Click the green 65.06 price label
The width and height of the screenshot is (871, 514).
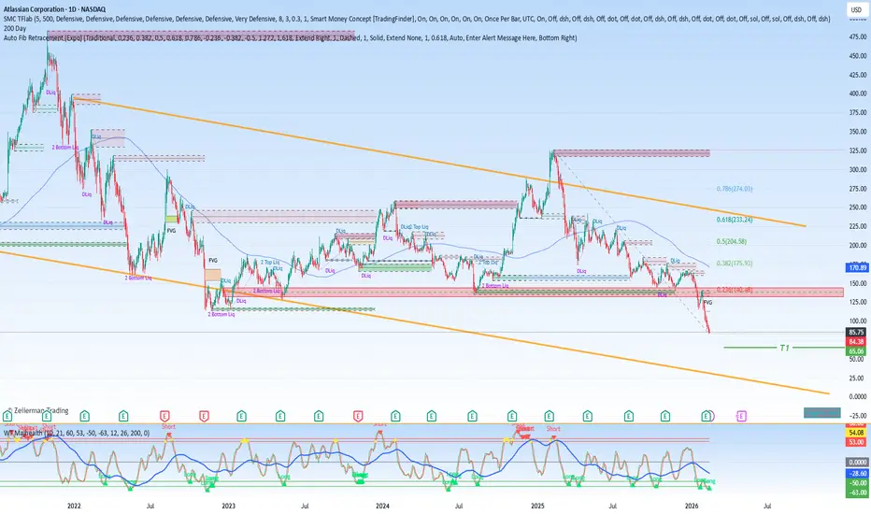pos(856,351)
